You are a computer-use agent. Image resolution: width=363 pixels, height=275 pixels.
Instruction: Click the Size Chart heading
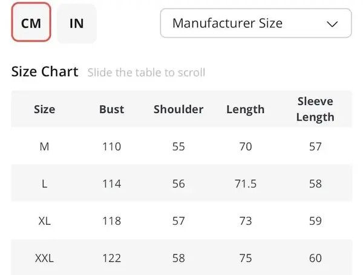(45, 71)
